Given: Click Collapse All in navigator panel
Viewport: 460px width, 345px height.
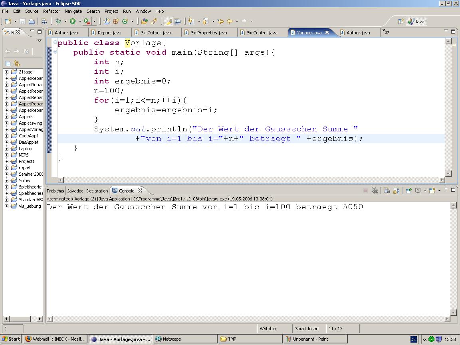Looking at the screenshot, I should pyautogui.click(x=8, y=63).
